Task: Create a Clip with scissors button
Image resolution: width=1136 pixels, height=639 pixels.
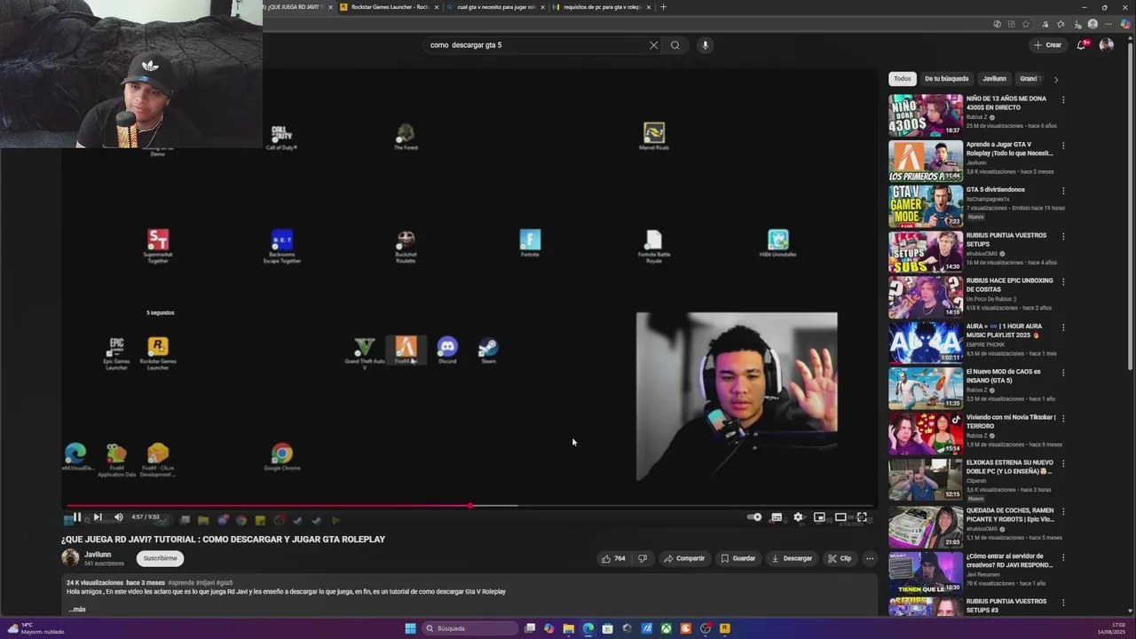Action: coord(840,558)
